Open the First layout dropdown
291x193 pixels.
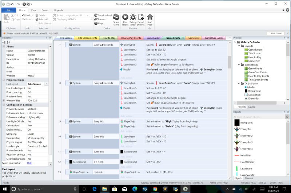click(x=47, y=84)
